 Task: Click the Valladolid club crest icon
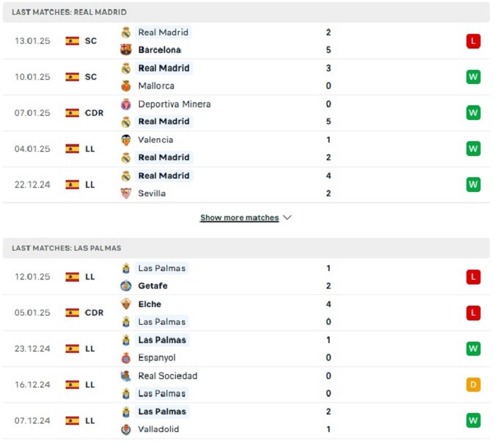[126, 429]
